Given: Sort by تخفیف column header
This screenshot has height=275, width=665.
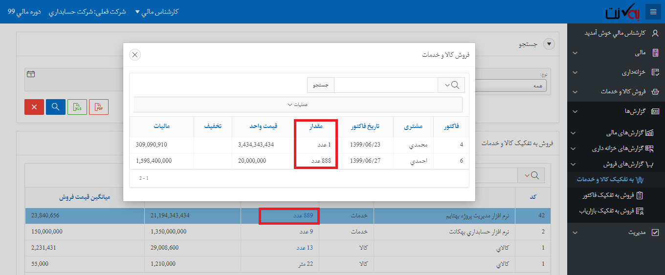Looking at the screenshot, I should point(213,127).
